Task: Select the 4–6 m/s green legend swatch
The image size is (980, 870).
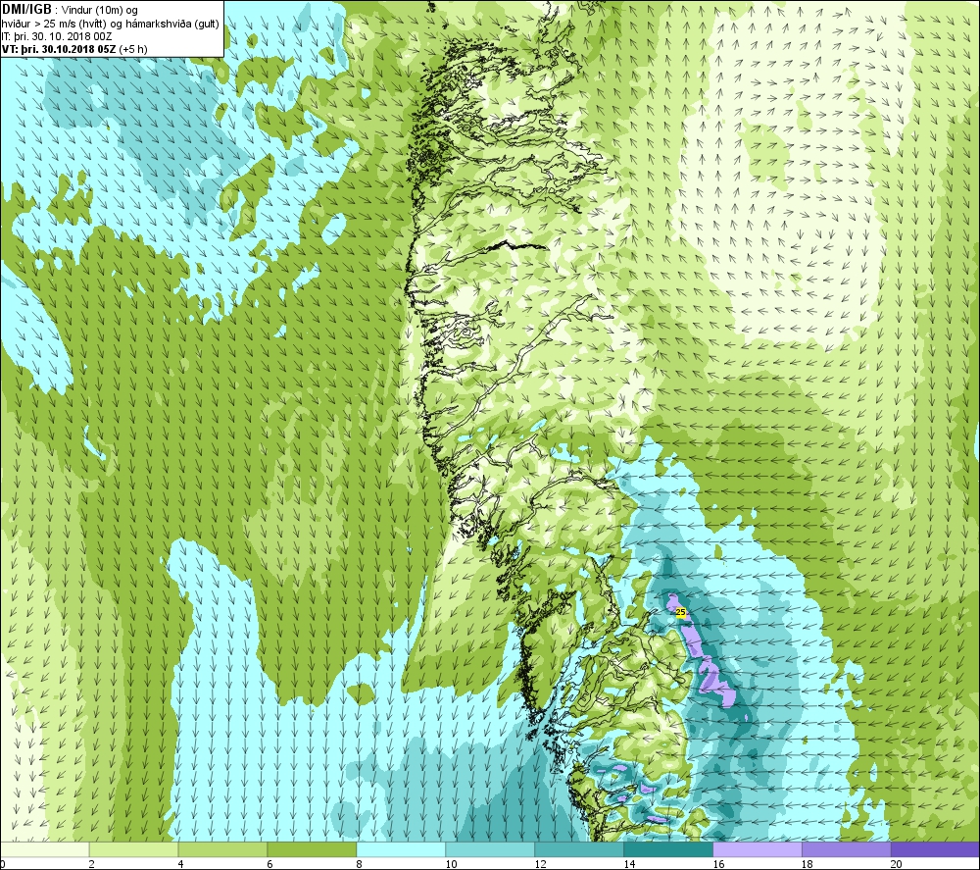Action: [x=222, y=849]
